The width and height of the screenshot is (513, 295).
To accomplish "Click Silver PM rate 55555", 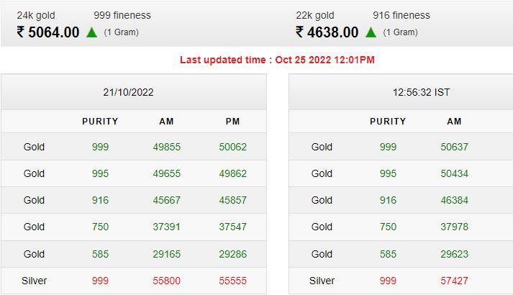I will 232,281.
